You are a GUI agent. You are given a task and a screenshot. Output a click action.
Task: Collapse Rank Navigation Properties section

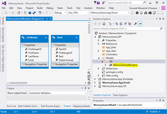tap(54, 64)
